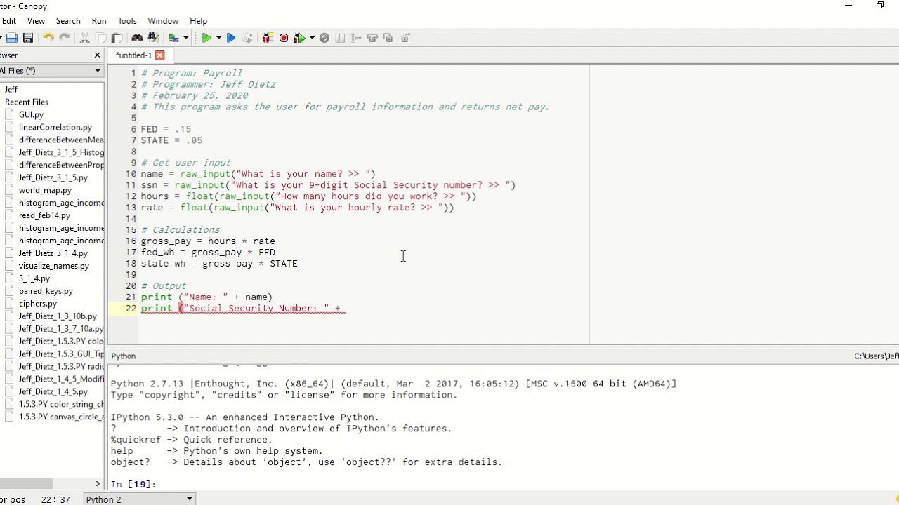Open the All Files (*) filter dropdown
The width and height of the screenshot is (899, 505).
51,71
